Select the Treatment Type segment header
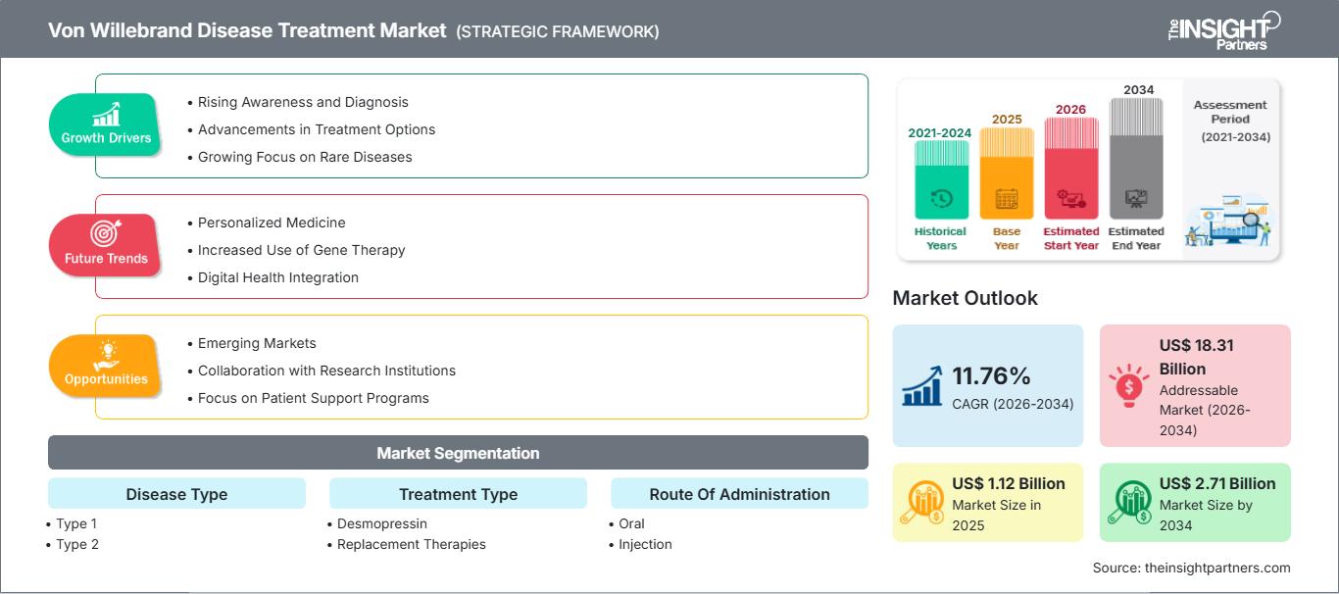 [458, 494]
